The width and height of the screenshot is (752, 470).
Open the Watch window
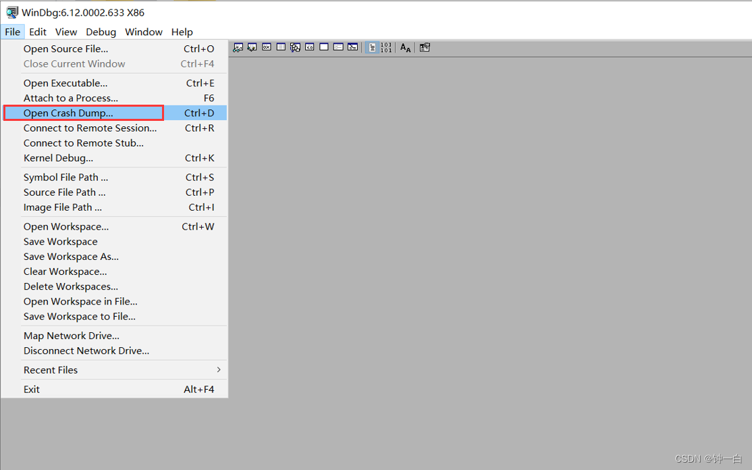tap(238, 47)
